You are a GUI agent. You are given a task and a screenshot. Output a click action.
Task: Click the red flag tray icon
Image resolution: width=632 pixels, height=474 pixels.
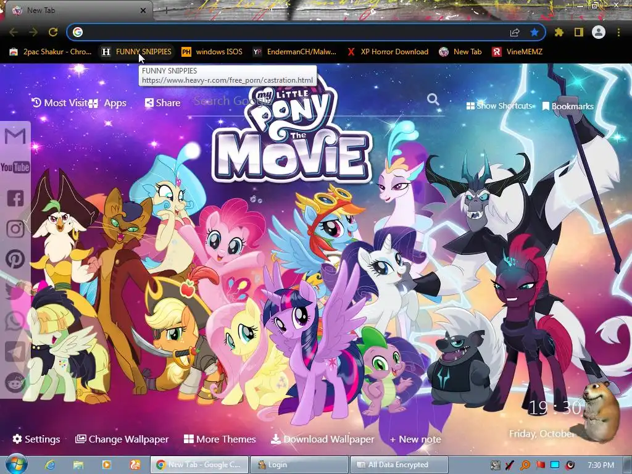click(x=540, y=465)
